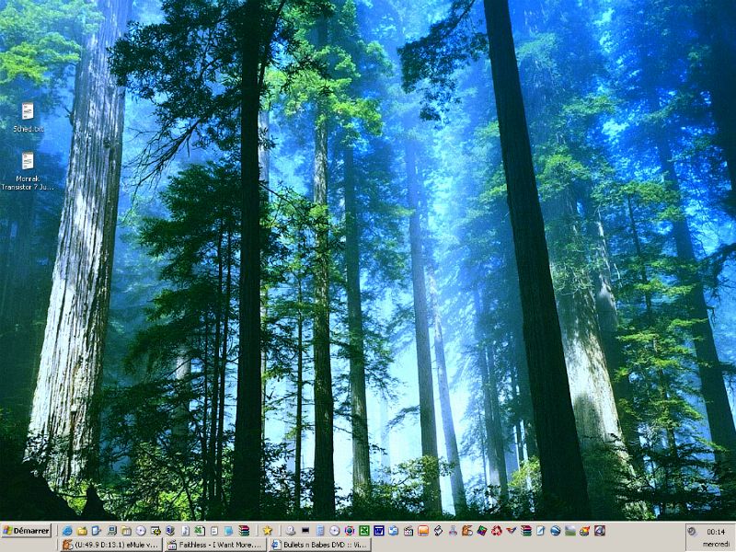Launch Excel green X icon

364,531
